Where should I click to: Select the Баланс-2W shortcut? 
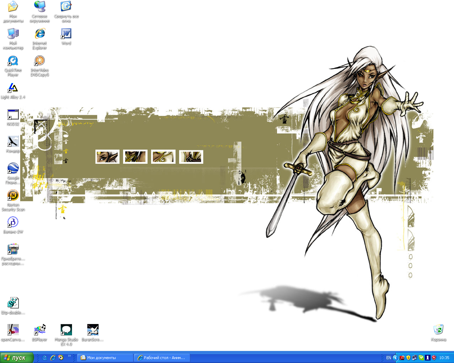click(x=13, y=225)
